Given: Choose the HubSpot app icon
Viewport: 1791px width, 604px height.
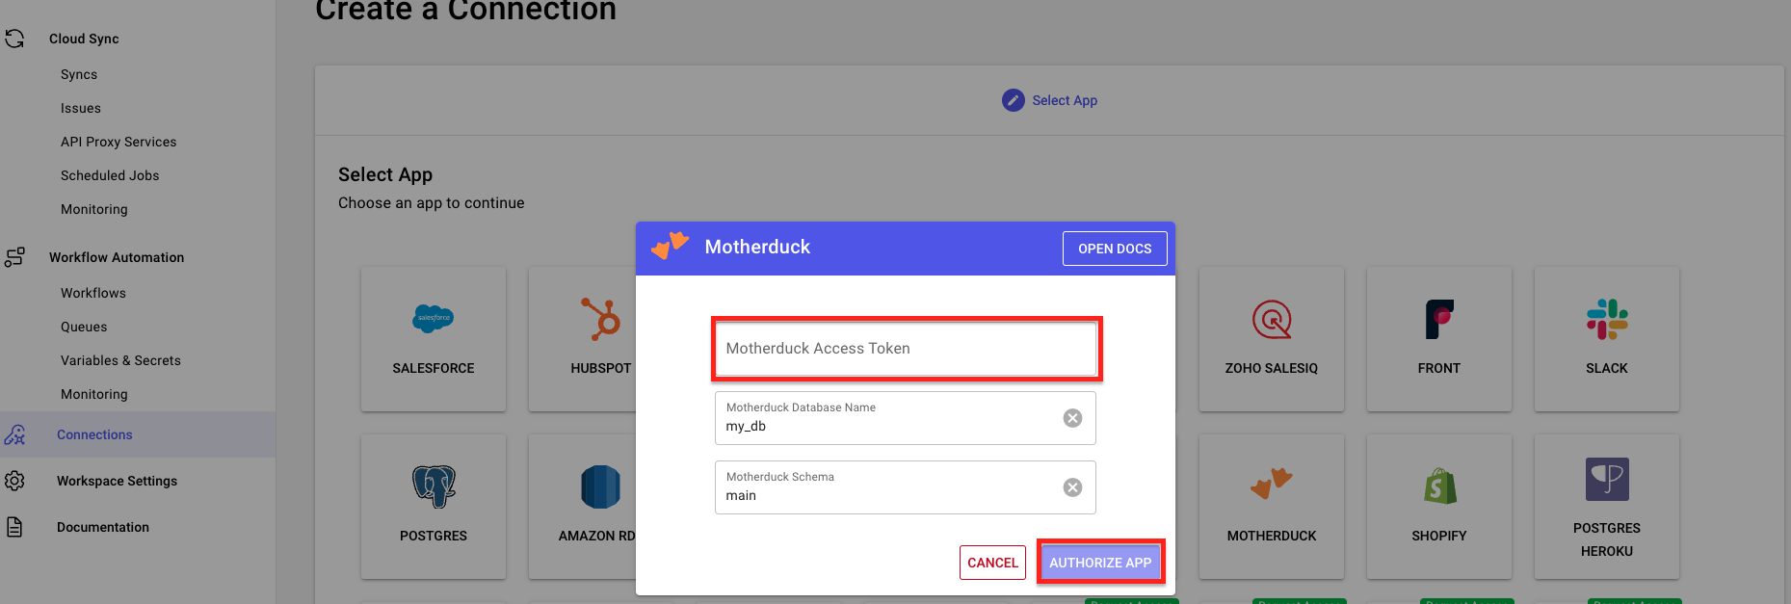Looking at the screenshot, I should click(600, 319).
